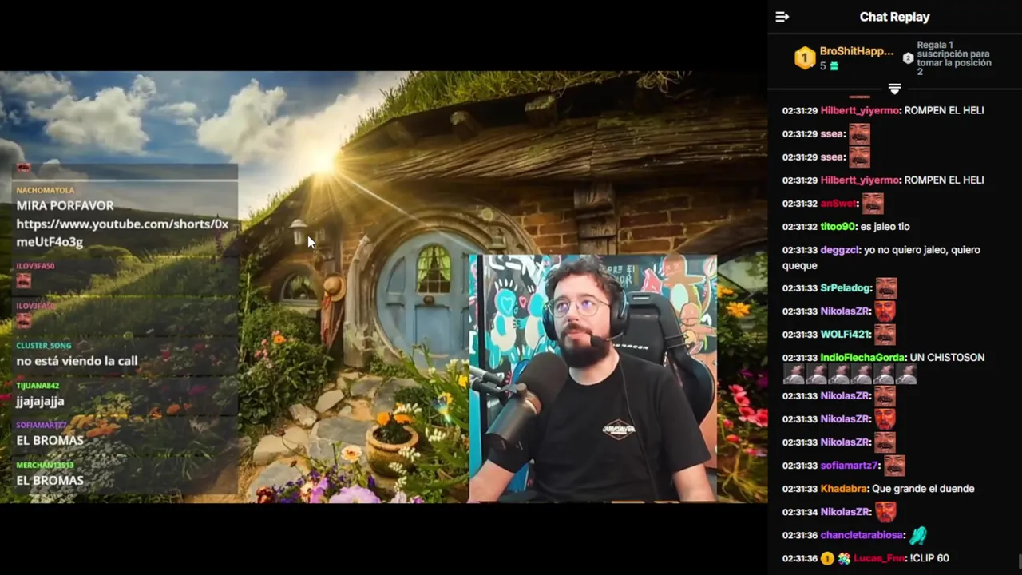This screenshot has height=575, width=1022.
Task: Click '!CLIP 60' chat command text
Action: pyautogui.click(x=929, y=558)
